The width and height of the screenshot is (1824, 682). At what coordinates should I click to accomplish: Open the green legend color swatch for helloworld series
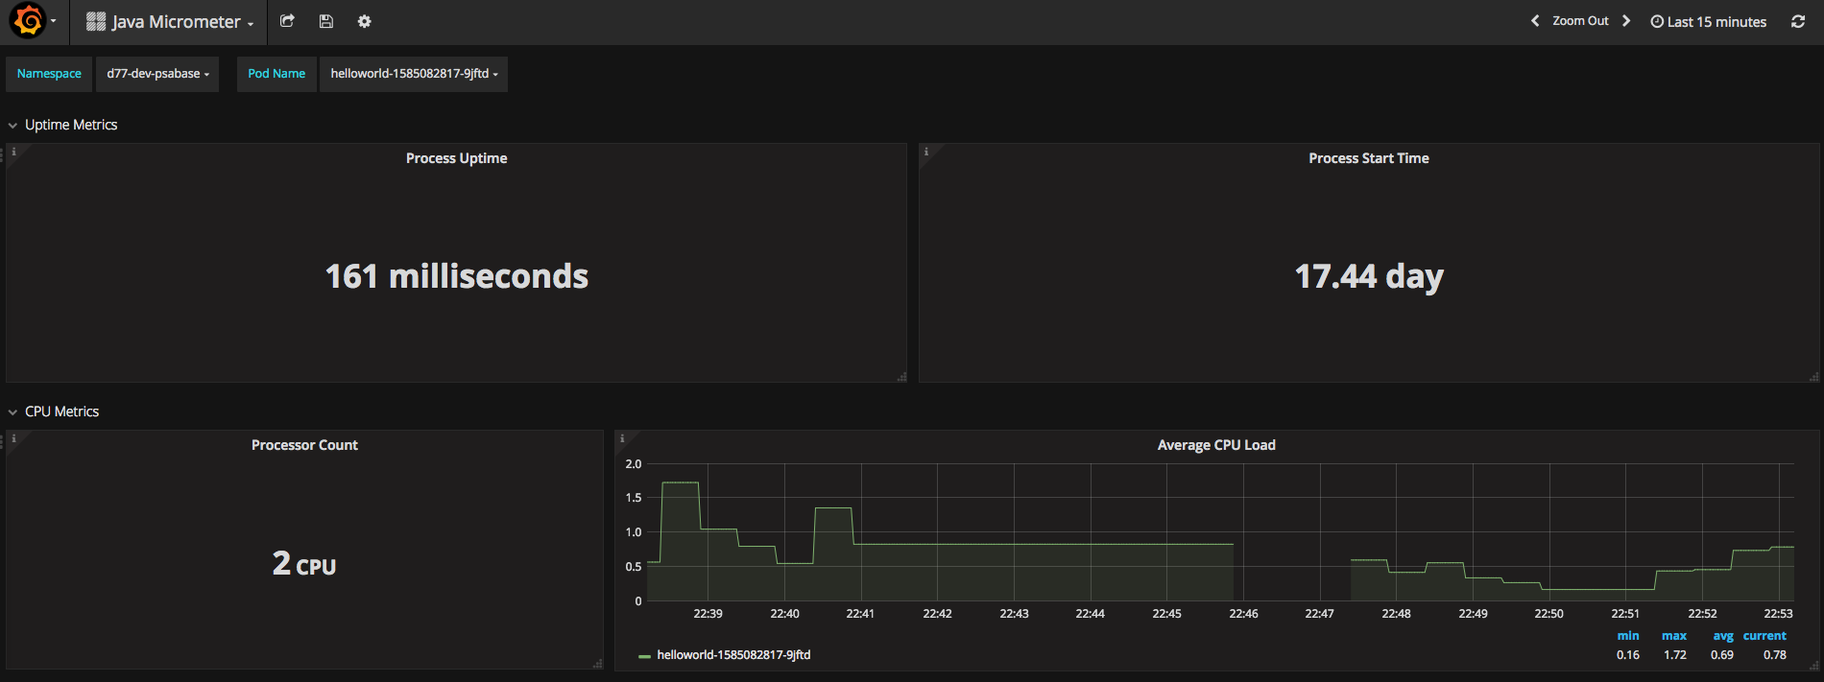click(x=644, y=656)
